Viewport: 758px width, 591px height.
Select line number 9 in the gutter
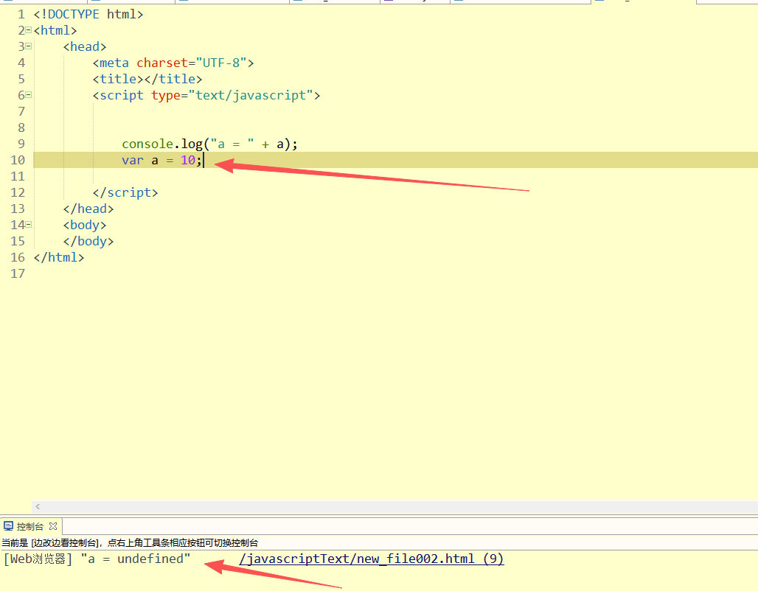pyautogui.click(x=21, y=144)
